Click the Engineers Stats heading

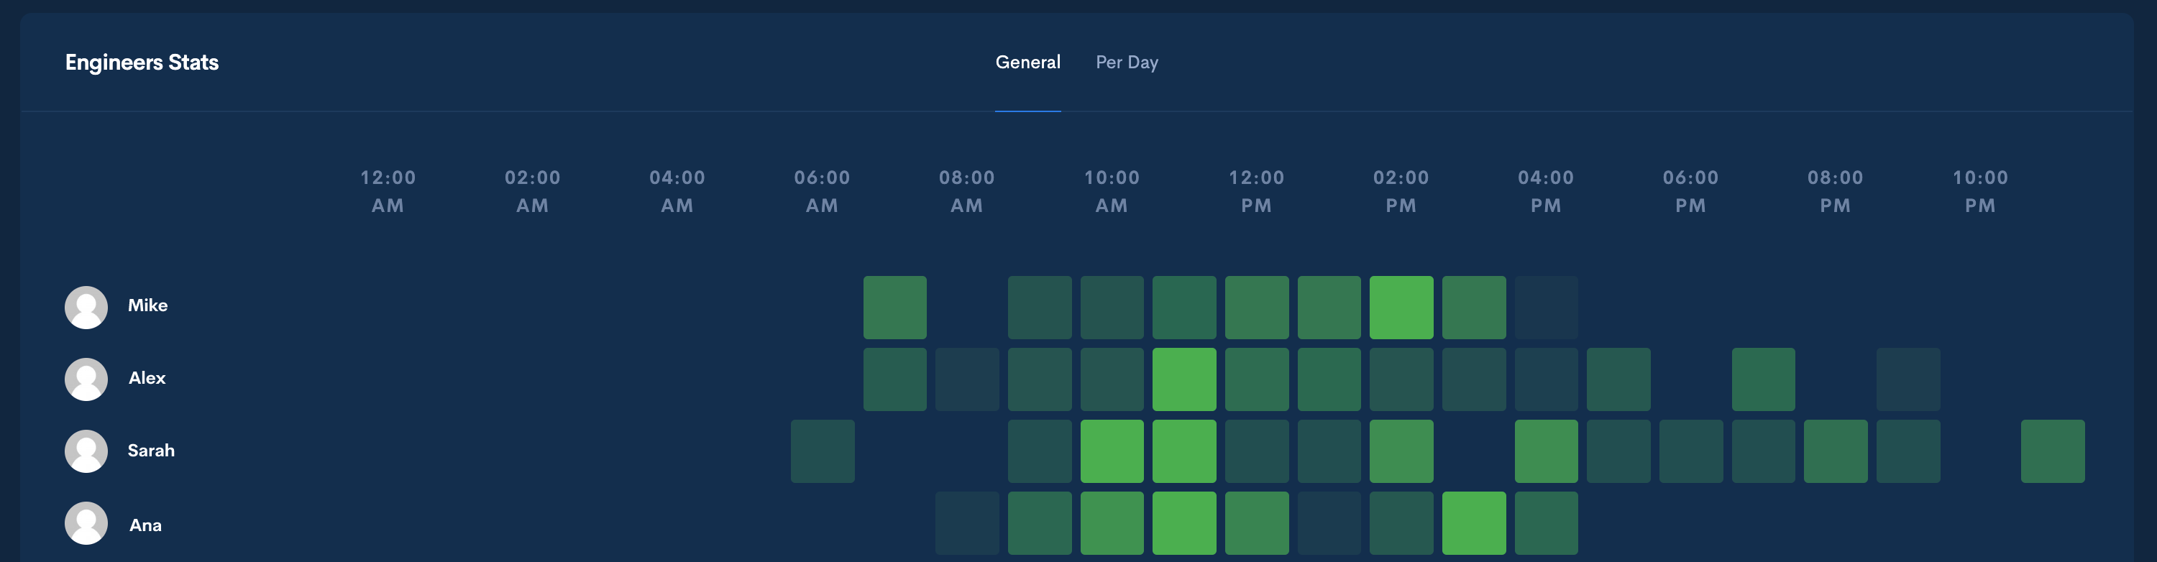(142, 63)
